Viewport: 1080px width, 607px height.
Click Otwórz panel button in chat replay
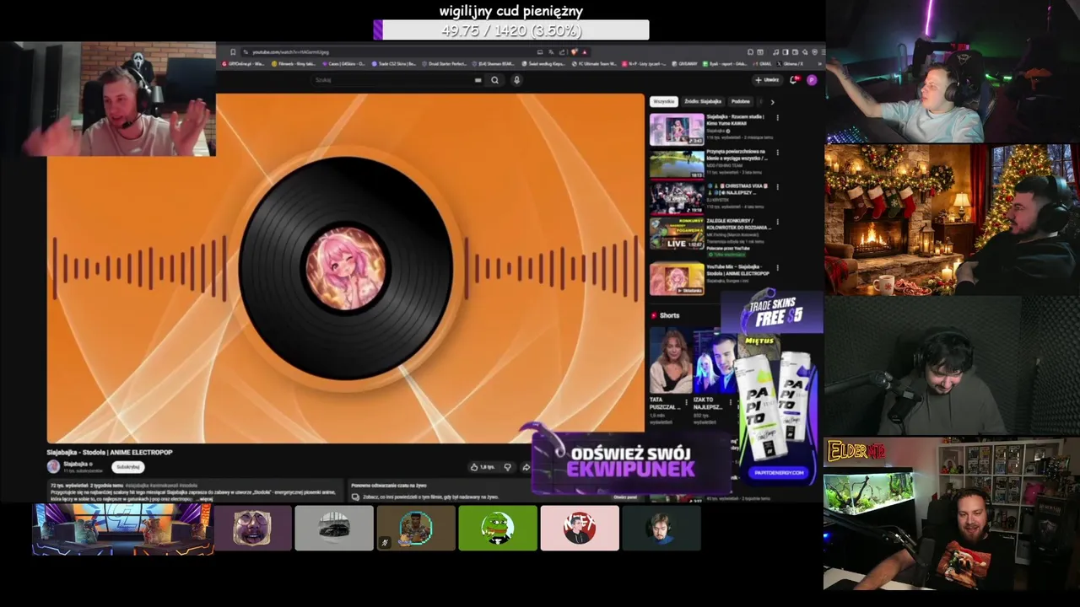pos(625,497)
